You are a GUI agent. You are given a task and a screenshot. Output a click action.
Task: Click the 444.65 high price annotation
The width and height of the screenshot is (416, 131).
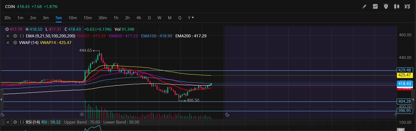[x=85, y=50]
